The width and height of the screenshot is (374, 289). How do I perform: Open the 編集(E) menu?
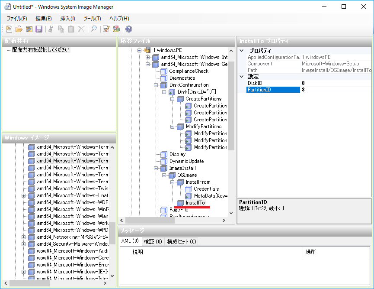click(43, 19)
